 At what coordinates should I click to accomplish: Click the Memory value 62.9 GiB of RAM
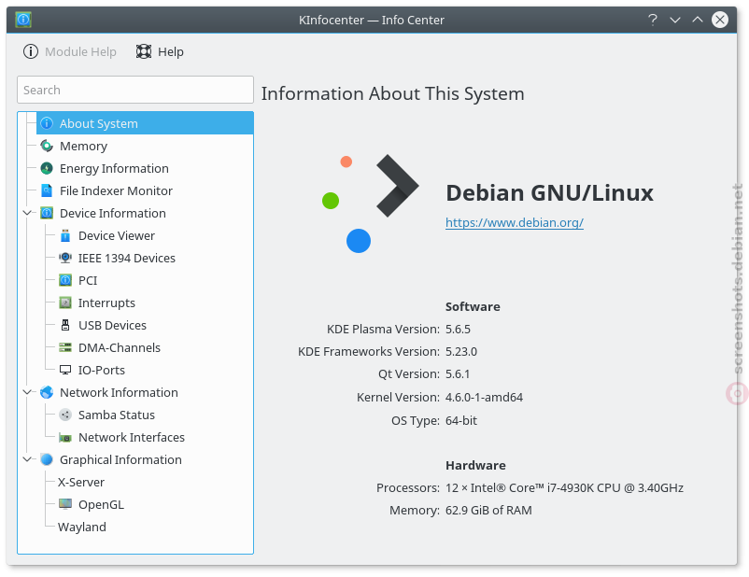[488, 510]
